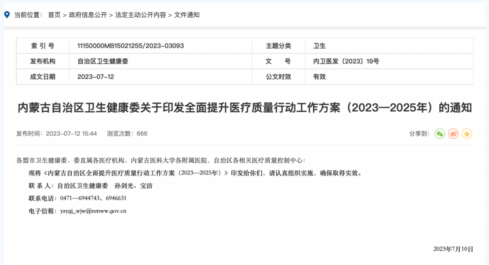Screen dimensions: 489x265
Task: Click the email address yzygj_wjw@nmww.gov.cn
Action: [93, 211]
